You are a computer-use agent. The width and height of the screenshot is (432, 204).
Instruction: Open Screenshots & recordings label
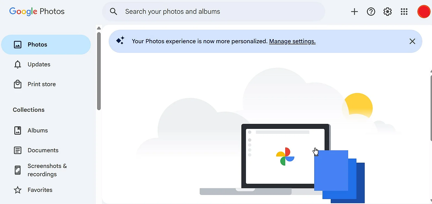pyautogui.click(x=47, y=170)
